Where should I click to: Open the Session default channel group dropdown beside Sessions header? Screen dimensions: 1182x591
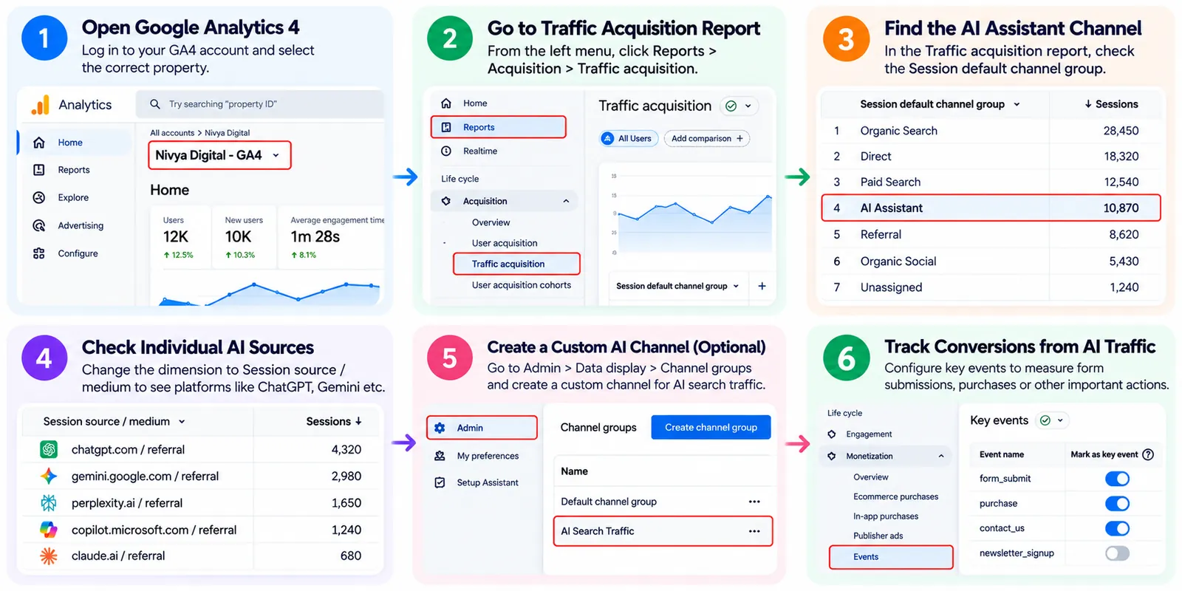(x=1017, y=104)
